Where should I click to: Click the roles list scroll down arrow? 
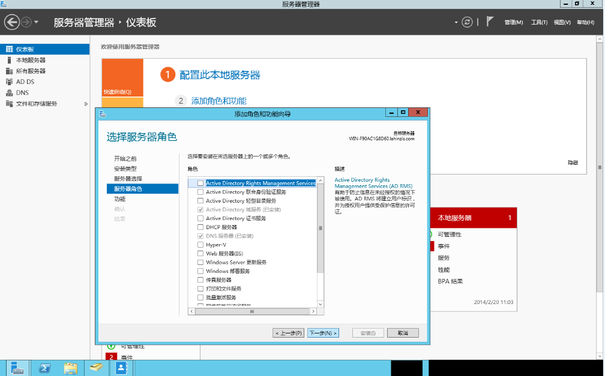(x=321, y=304)
